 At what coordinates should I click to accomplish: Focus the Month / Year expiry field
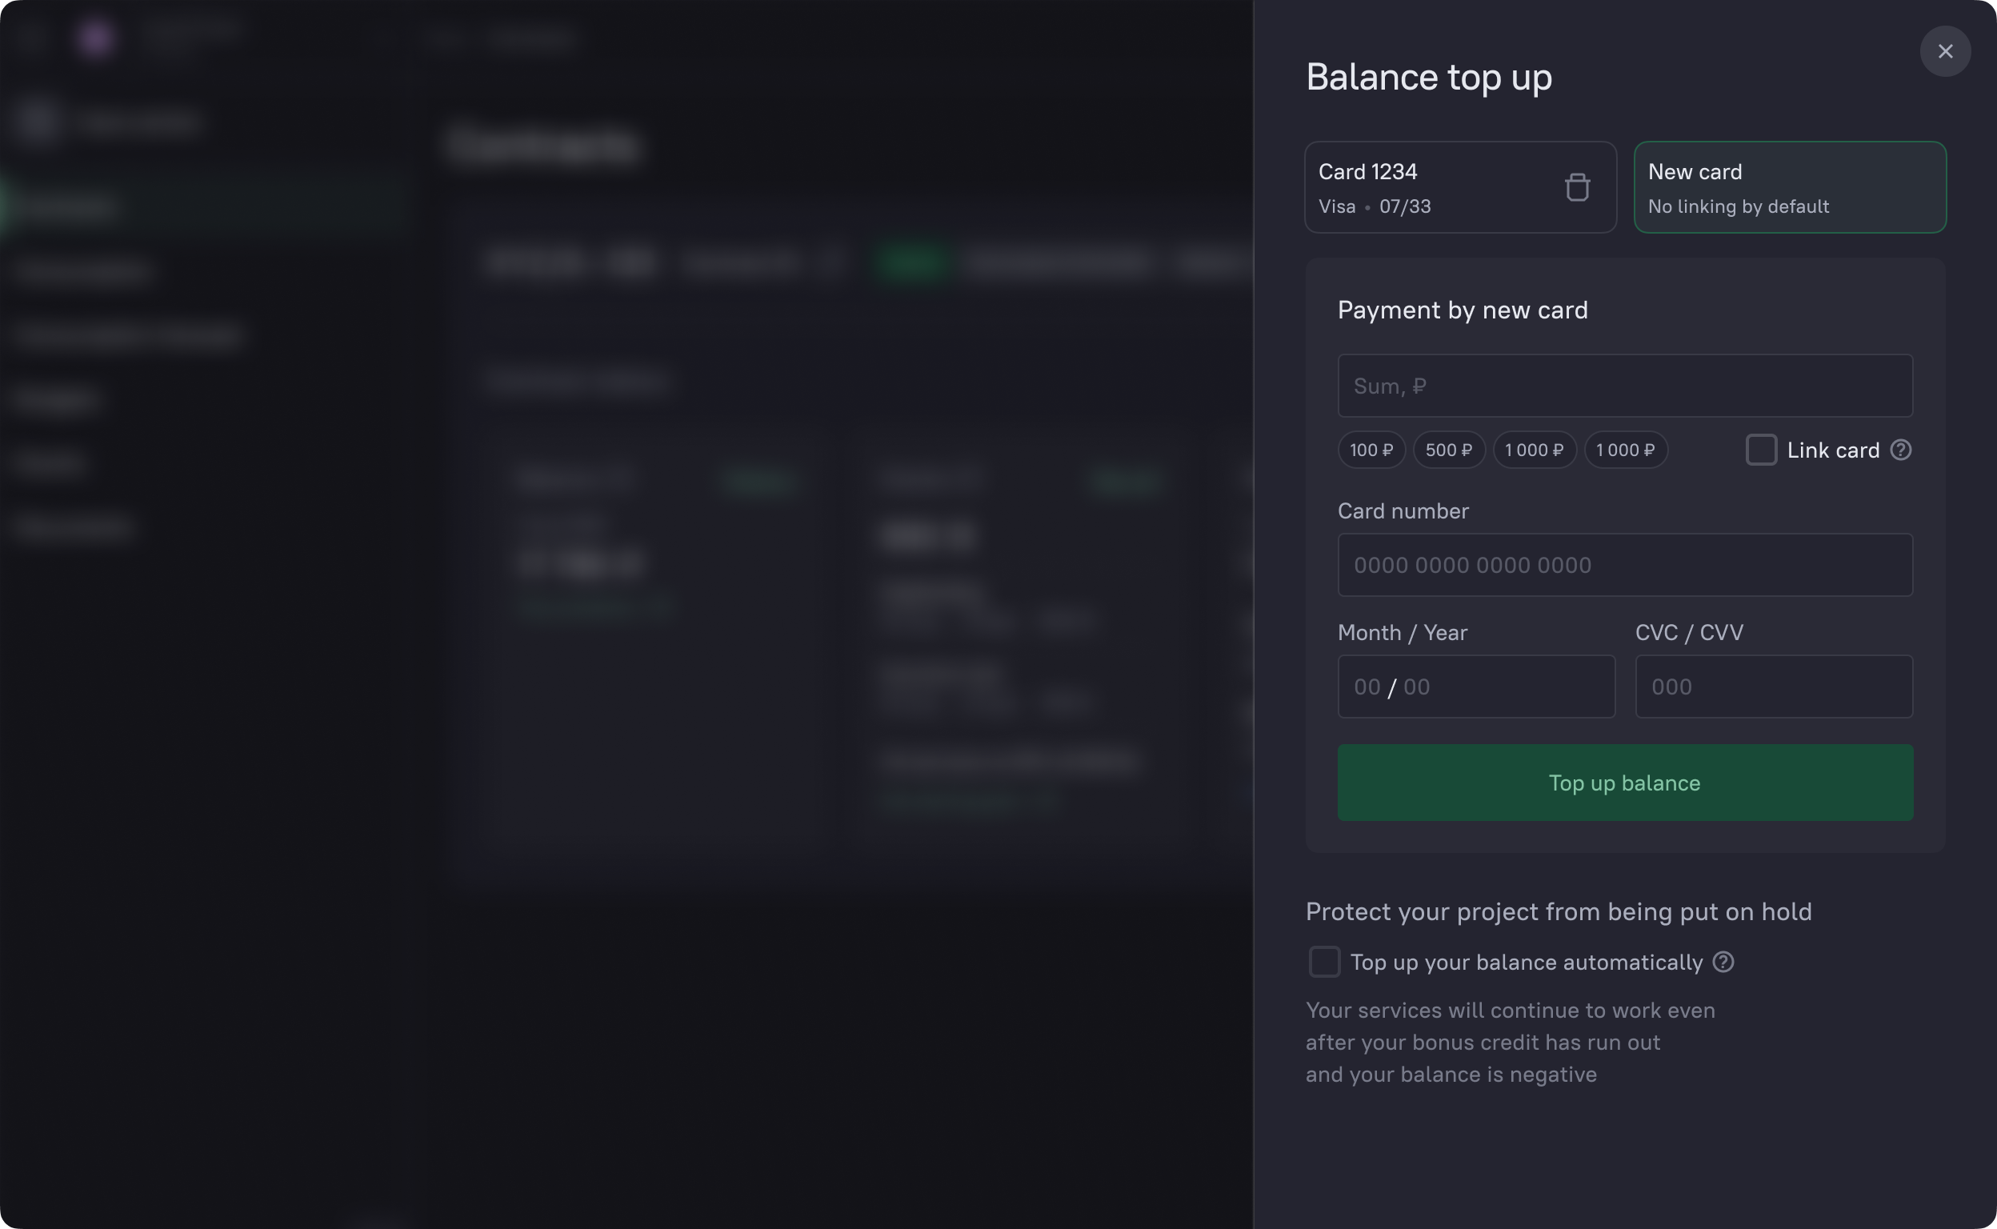pyautogui.click(x=1475, y=687)
